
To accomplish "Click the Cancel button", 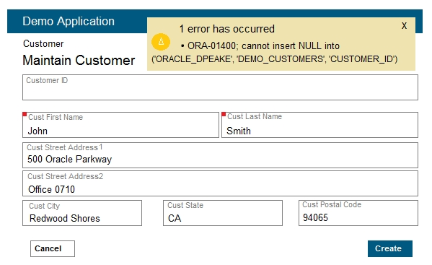I will tap(53, 248).
